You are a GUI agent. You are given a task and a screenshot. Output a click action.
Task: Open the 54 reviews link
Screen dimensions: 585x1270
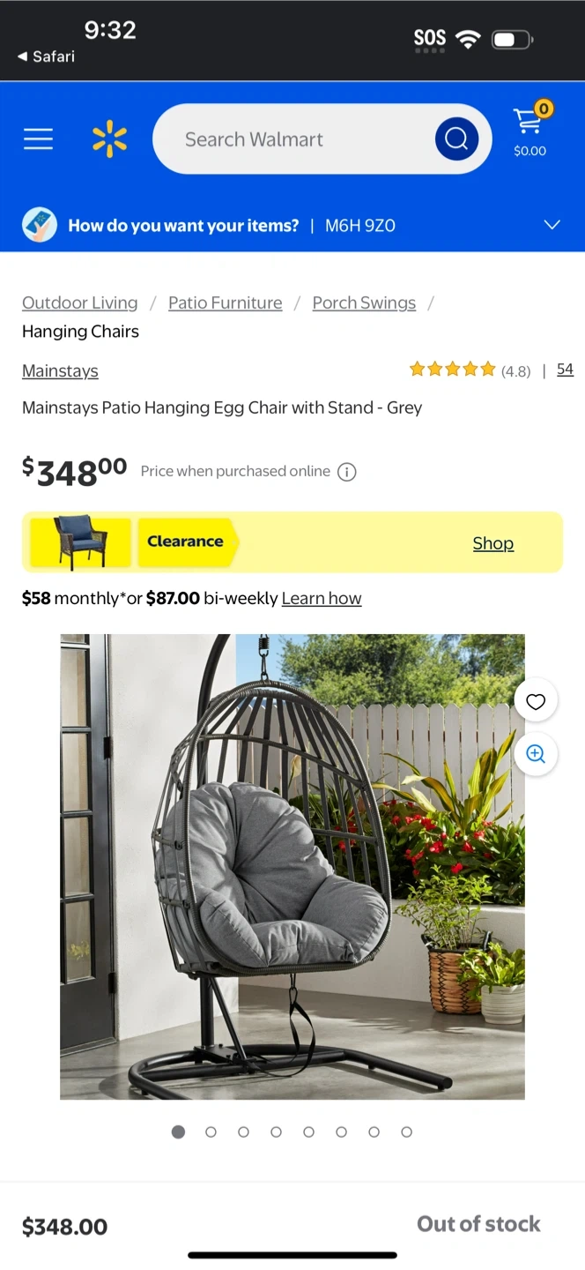click(566, 370)
